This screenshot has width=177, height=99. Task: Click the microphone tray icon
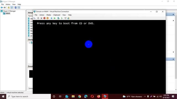coord(148,97)
